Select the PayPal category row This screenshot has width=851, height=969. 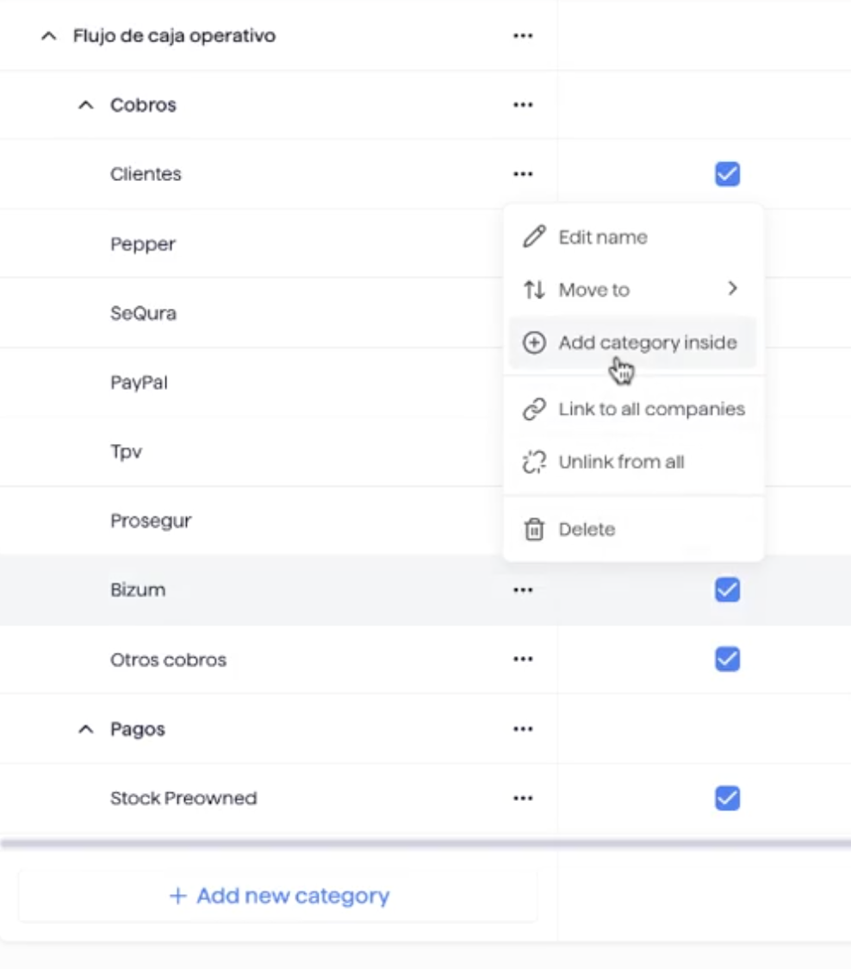139,382
